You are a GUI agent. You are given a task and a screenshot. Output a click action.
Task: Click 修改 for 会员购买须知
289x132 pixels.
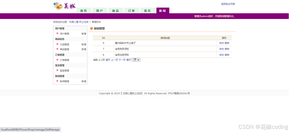pyautogui.click(x=222, y=49)
